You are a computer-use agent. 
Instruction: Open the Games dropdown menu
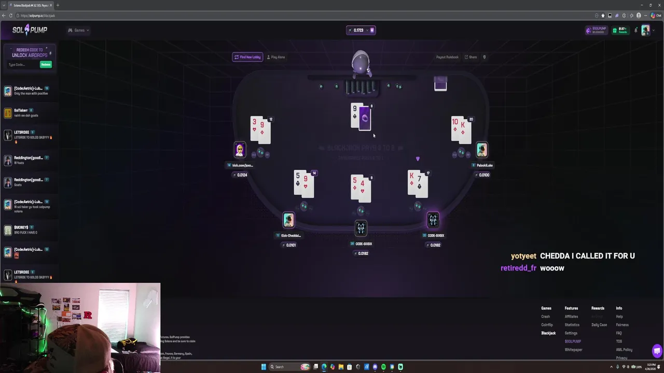click(x=78, y=30)
